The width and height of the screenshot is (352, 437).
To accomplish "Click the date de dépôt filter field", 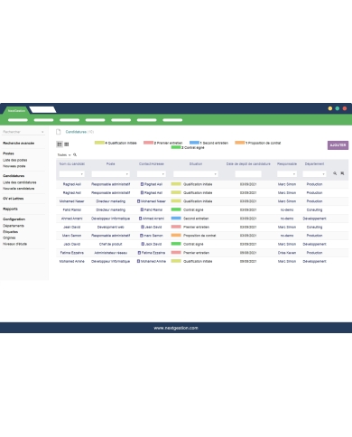I will 248,174.
